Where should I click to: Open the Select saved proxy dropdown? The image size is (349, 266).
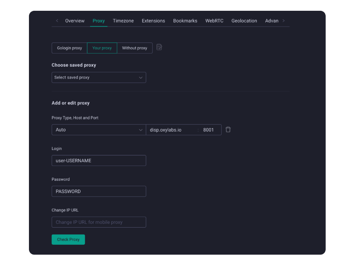pyautogui.click(x=99, y=77)
